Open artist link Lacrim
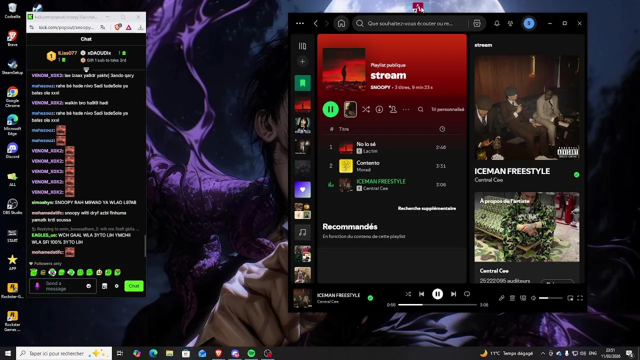The image size is (640, 360). [370, 151]
